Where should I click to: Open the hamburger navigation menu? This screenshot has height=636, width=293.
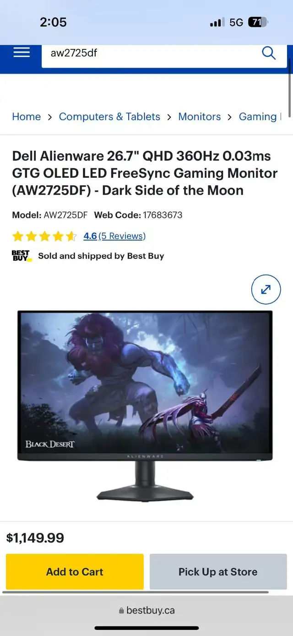(22, 52)
